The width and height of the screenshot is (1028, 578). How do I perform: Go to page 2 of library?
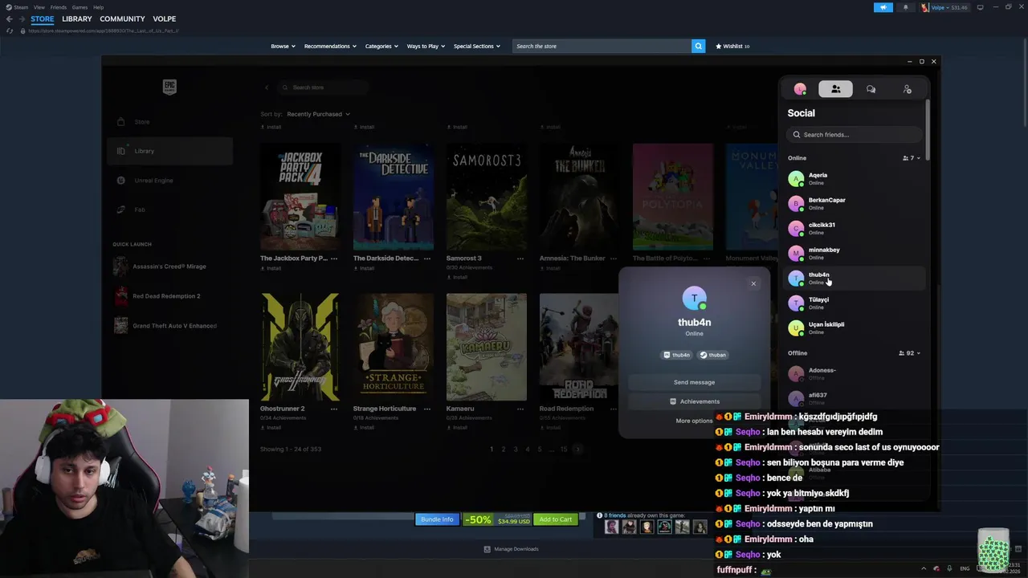504,449
